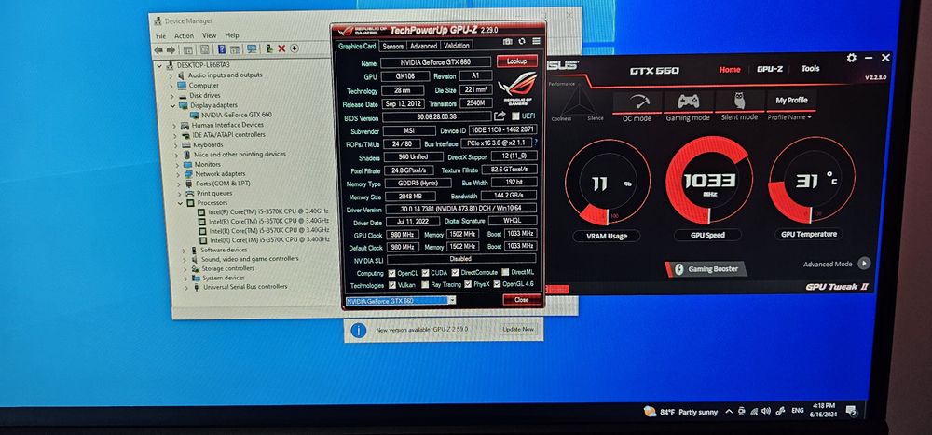Select the Silent mode owl icon
Image resolution: width=932 pixels, height=435 pixels.
(x=739, y=101)
